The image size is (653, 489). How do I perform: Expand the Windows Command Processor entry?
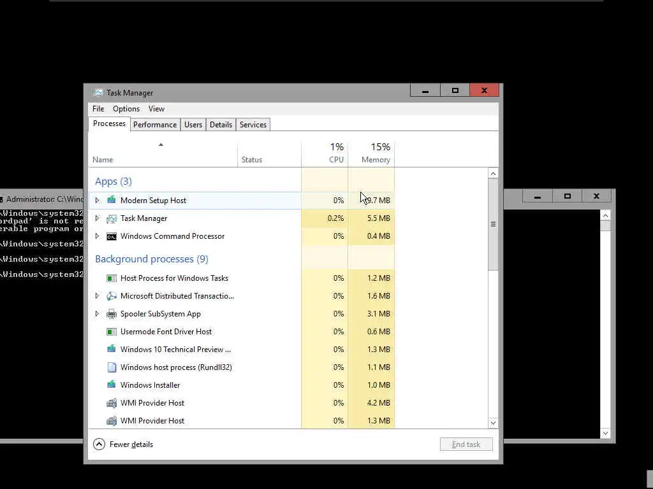pos(97,236)
